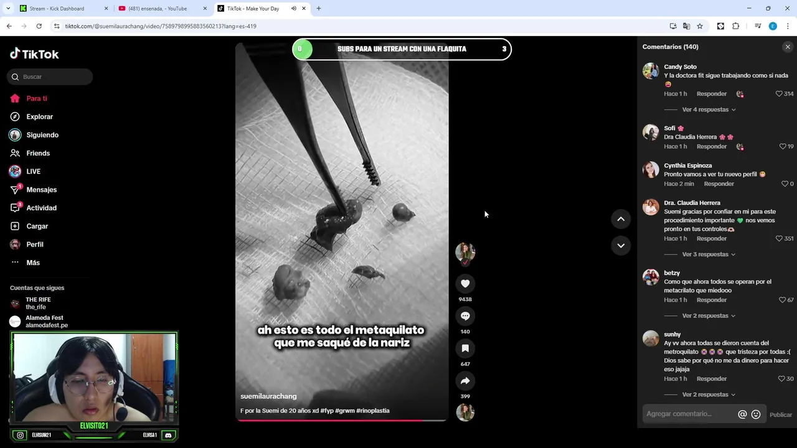Like Sofi's comment
Screen dimensions: 797x448
[x=783, y=146]
